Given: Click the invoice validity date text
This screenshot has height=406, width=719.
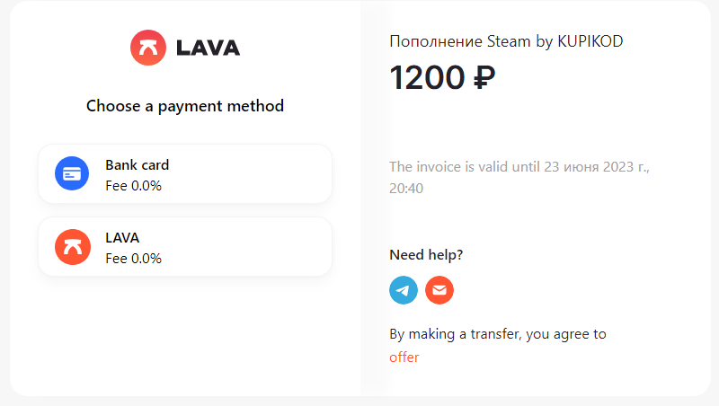Looking at the screenshot, I should tap(519, 177).
